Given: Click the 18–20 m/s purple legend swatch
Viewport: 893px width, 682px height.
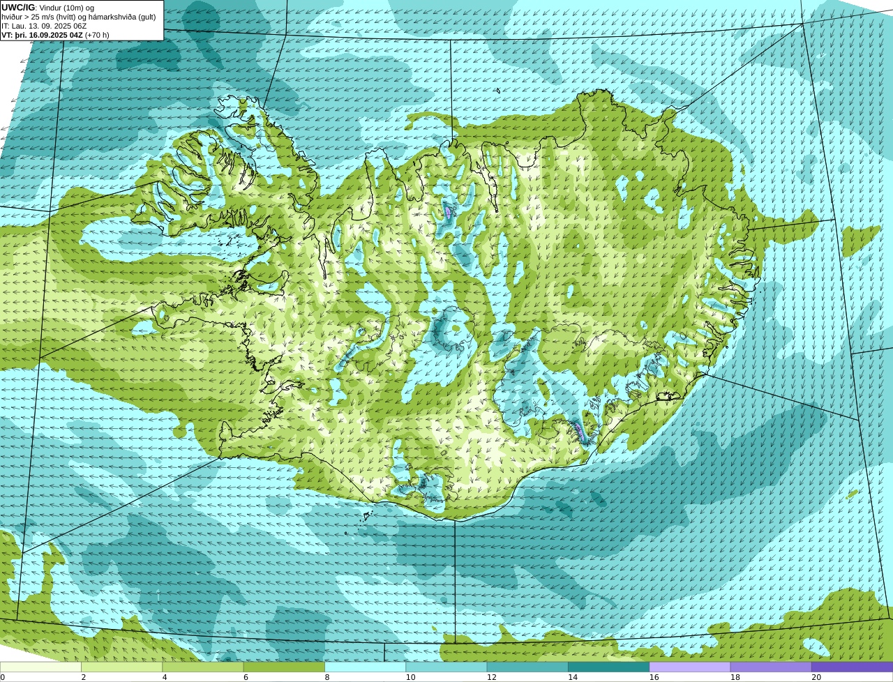Looking at the screenshot, I should (771, 667).
